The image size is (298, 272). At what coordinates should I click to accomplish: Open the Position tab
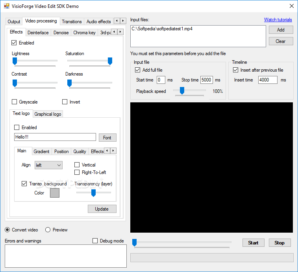point(61,152)
